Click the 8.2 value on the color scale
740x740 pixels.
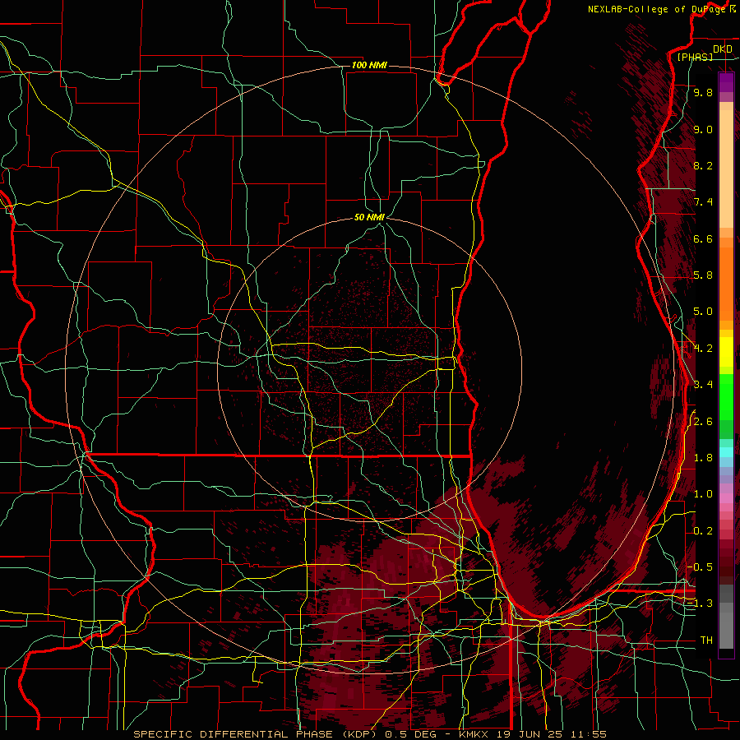pyautogui.click(x=703, y=165)
